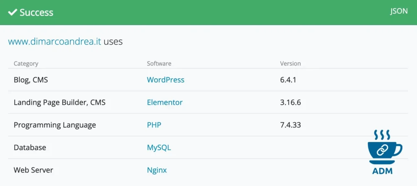The image size is (417, 186).
Task: Select the 'Blog, CMS' category cell
Action: point(31,80)
